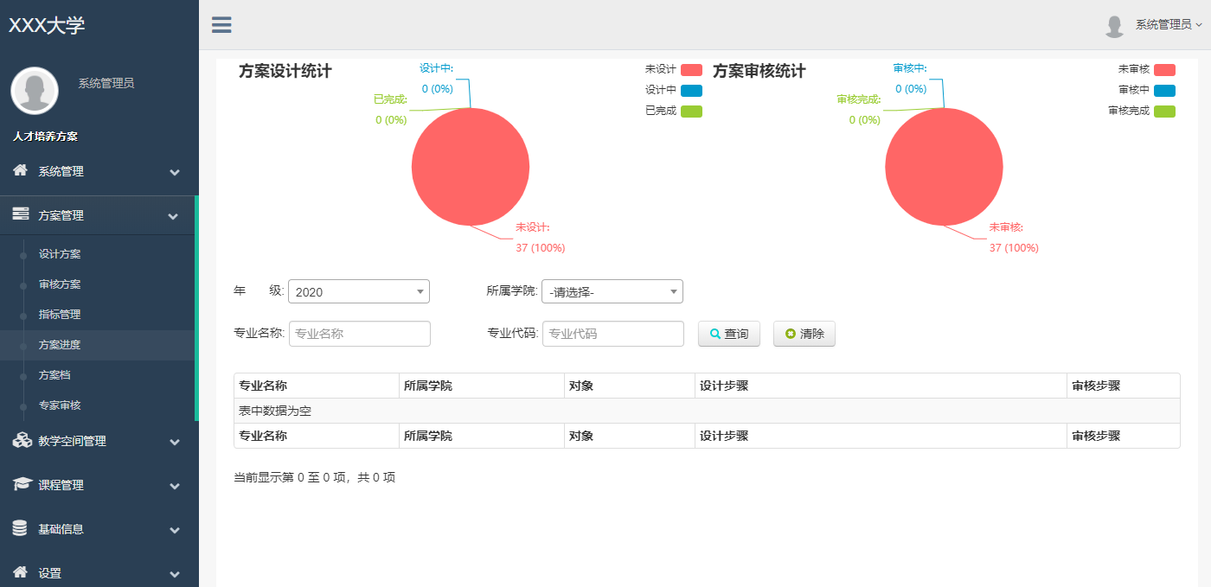Click the 人才培养方案 sidebar heading

pos(46,137)
